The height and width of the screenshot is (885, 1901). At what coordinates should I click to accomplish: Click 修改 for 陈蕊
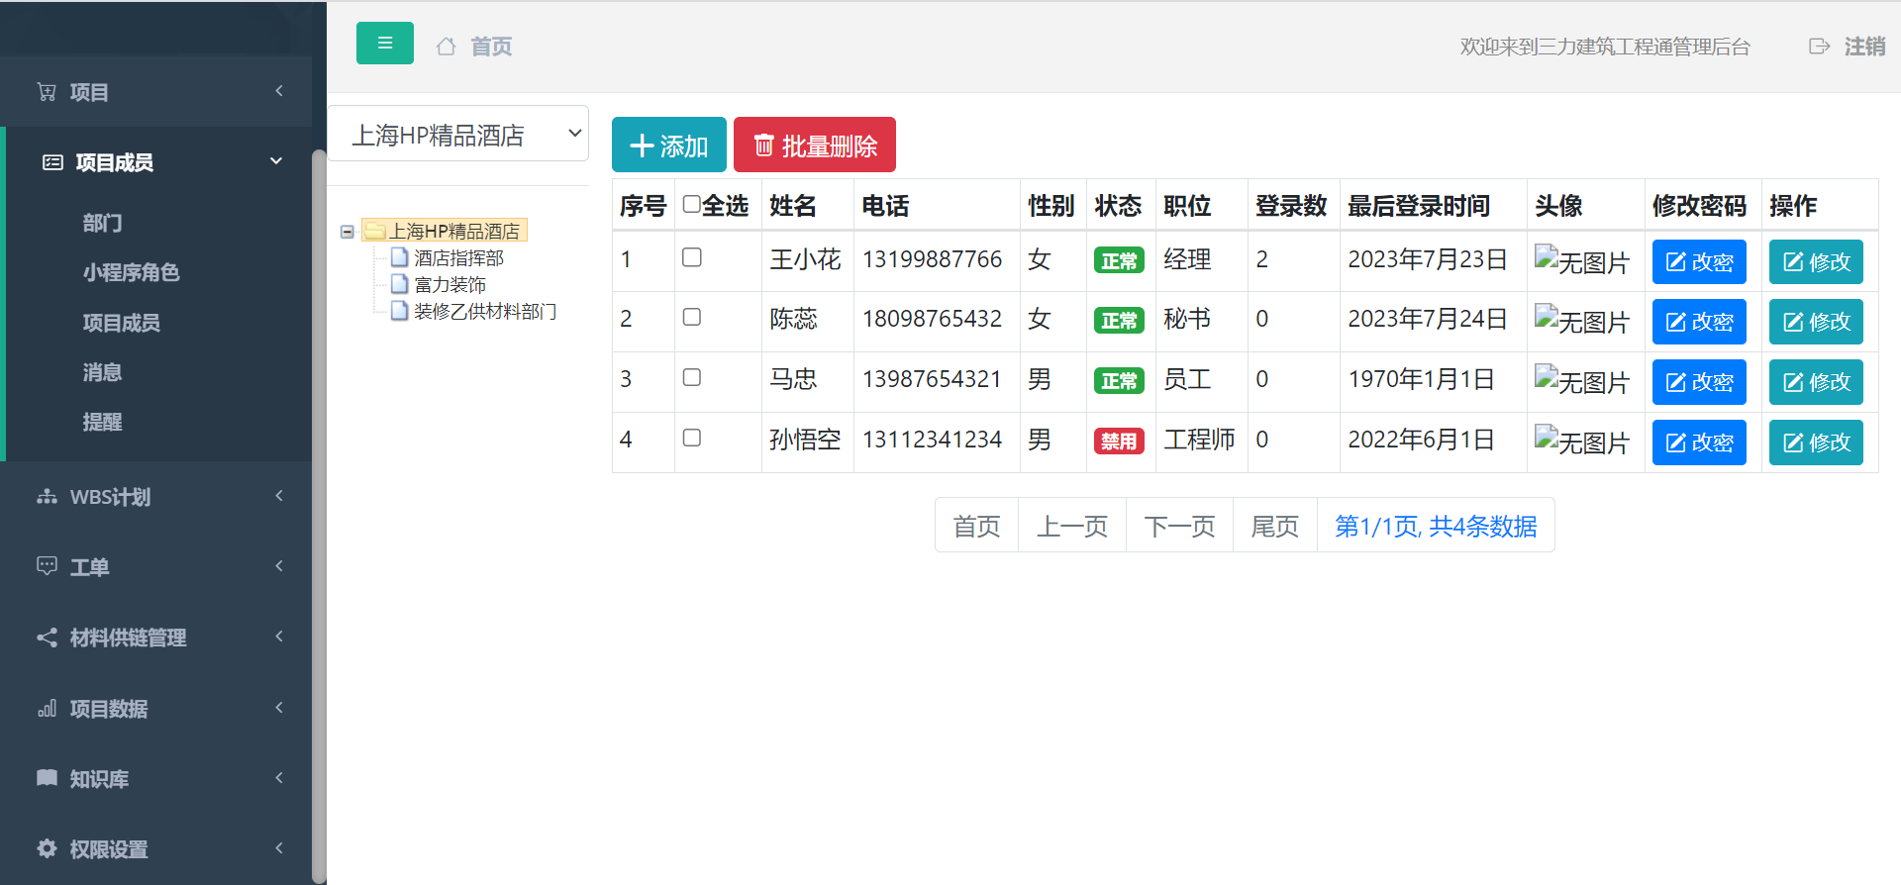[1816, 322]
